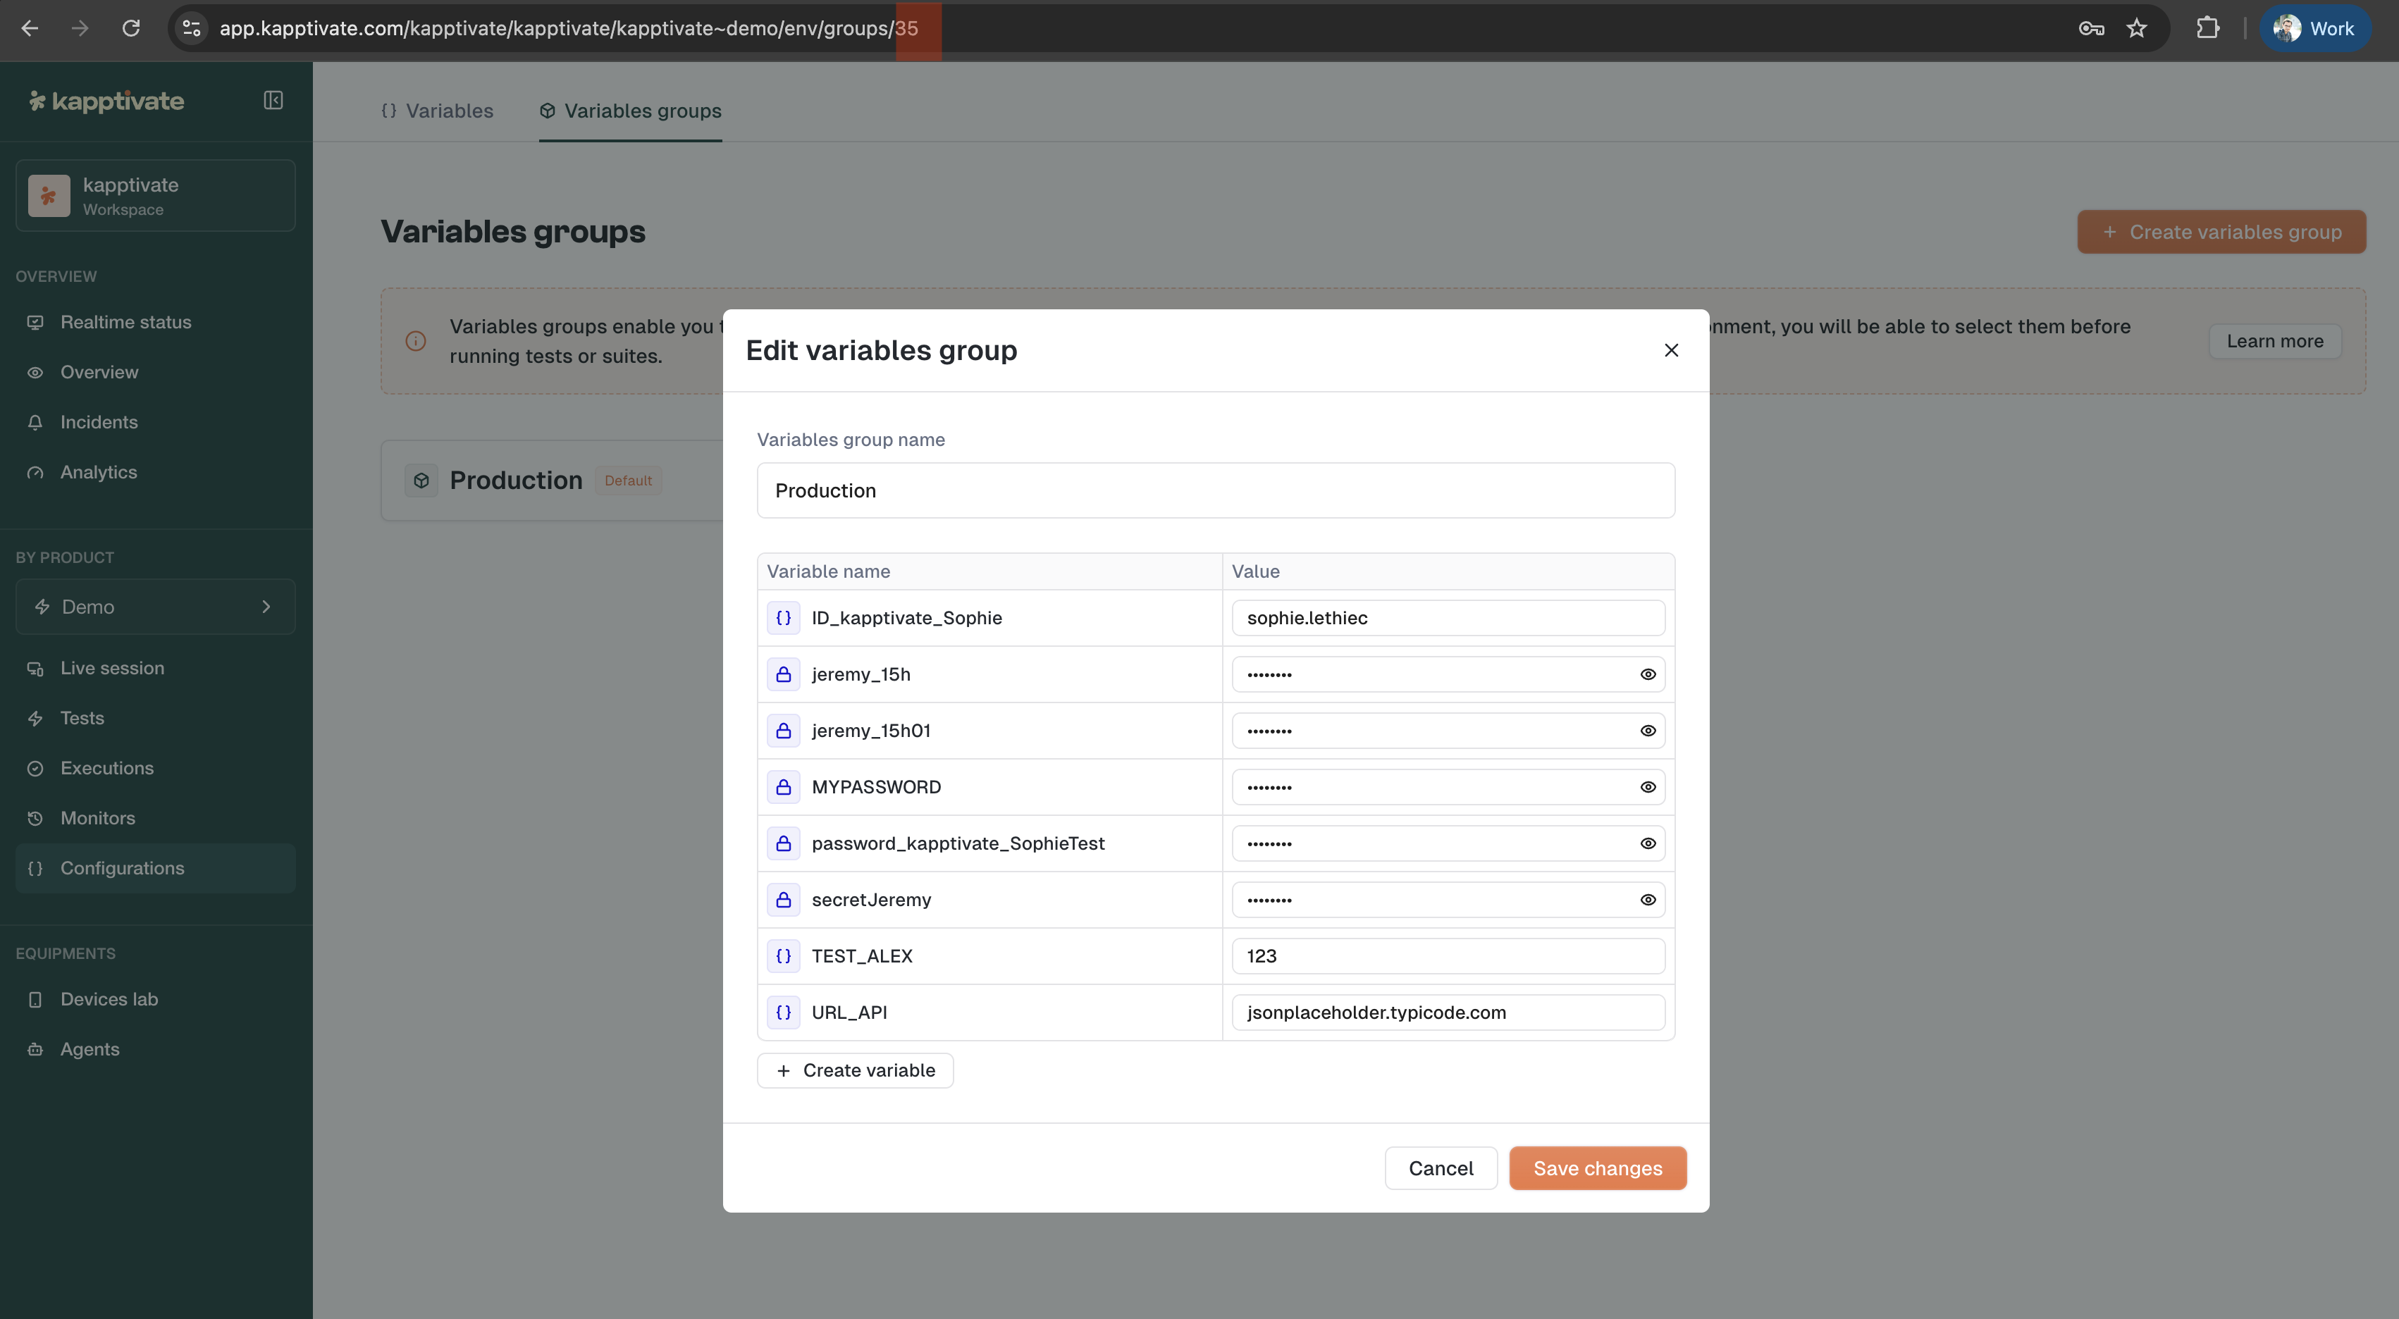Switch to the Variables tab
This screenshot has width=2399, height=1319.
click(438, 111)
